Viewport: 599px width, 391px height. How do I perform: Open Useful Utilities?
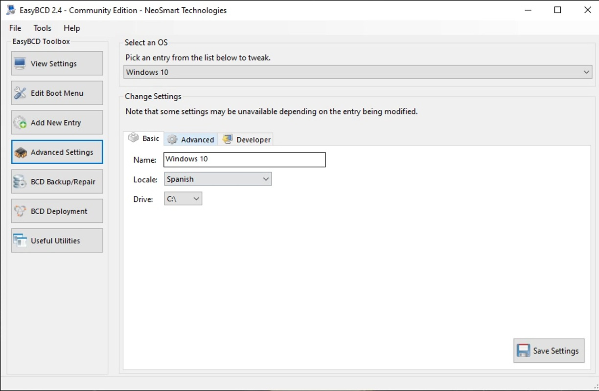[57, 240]
